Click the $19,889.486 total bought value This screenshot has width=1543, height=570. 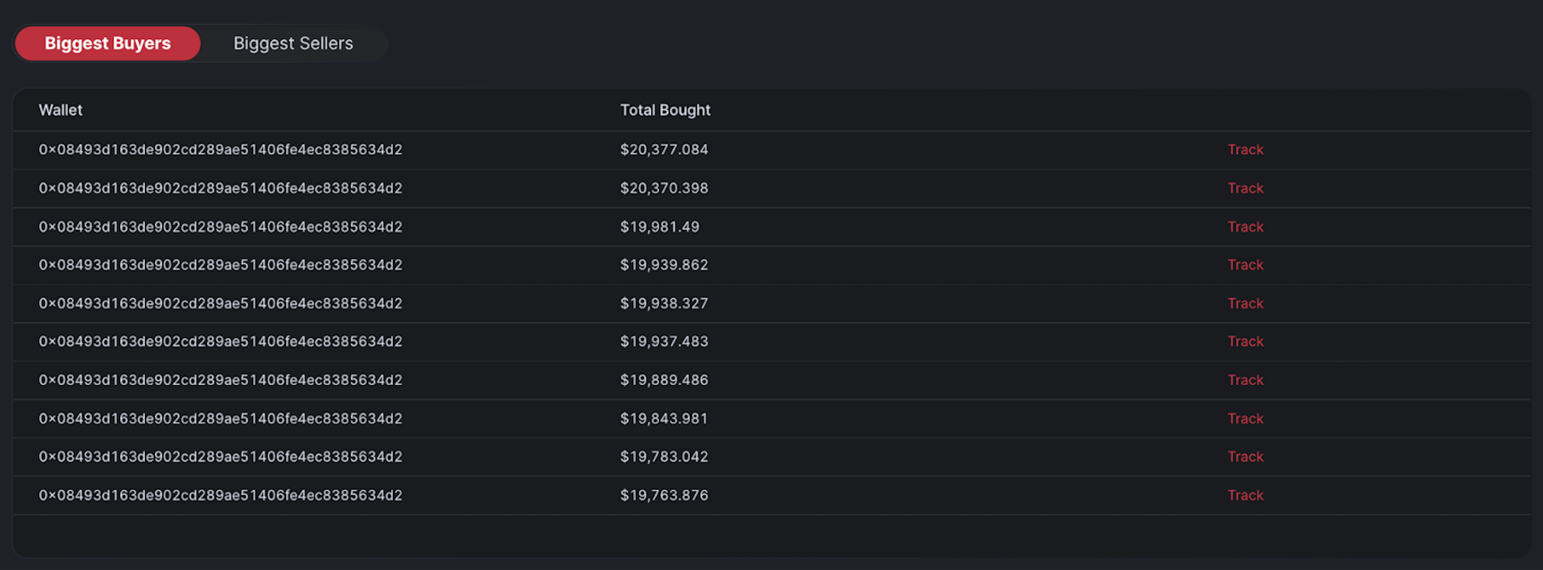[x=664, y=380]
